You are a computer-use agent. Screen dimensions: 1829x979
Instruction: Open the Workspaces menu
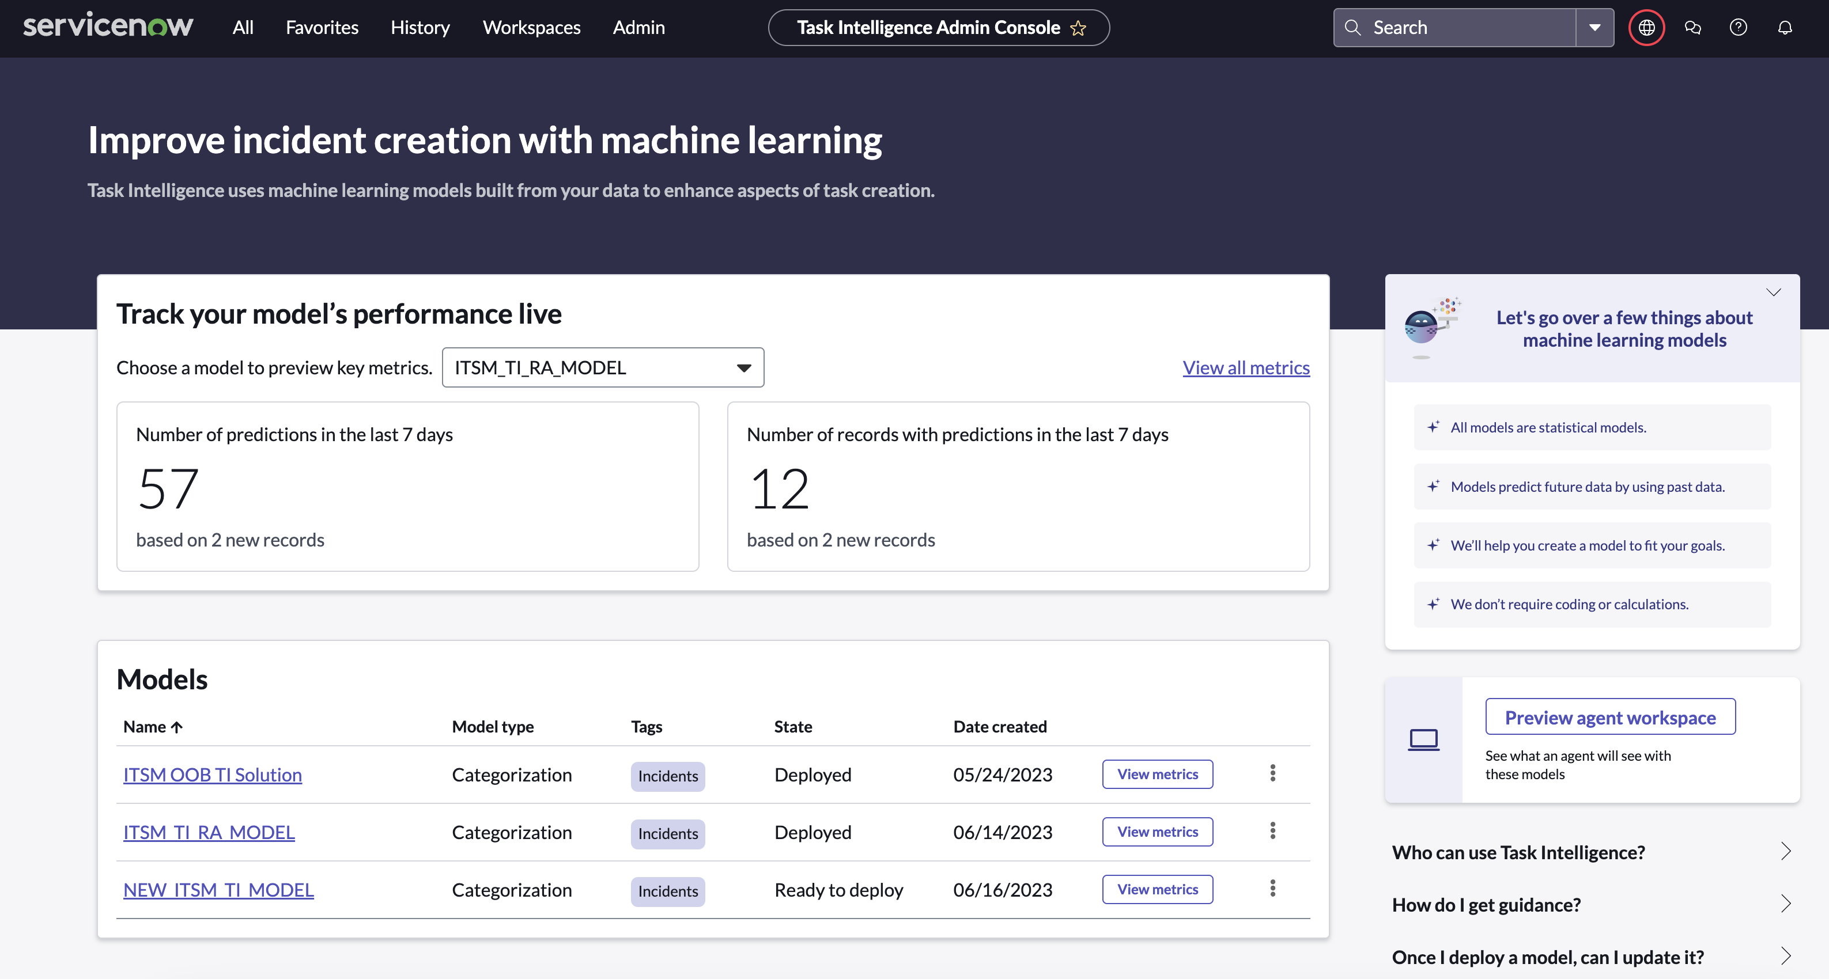click(x=532, y=28)
